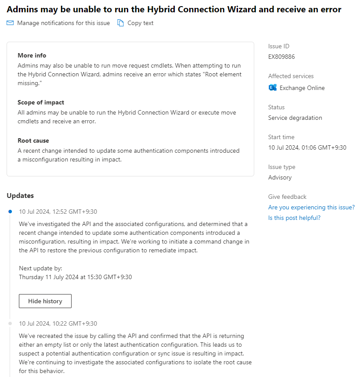Click the Updates section heading
Screen dimensions: 364x377
20,195
